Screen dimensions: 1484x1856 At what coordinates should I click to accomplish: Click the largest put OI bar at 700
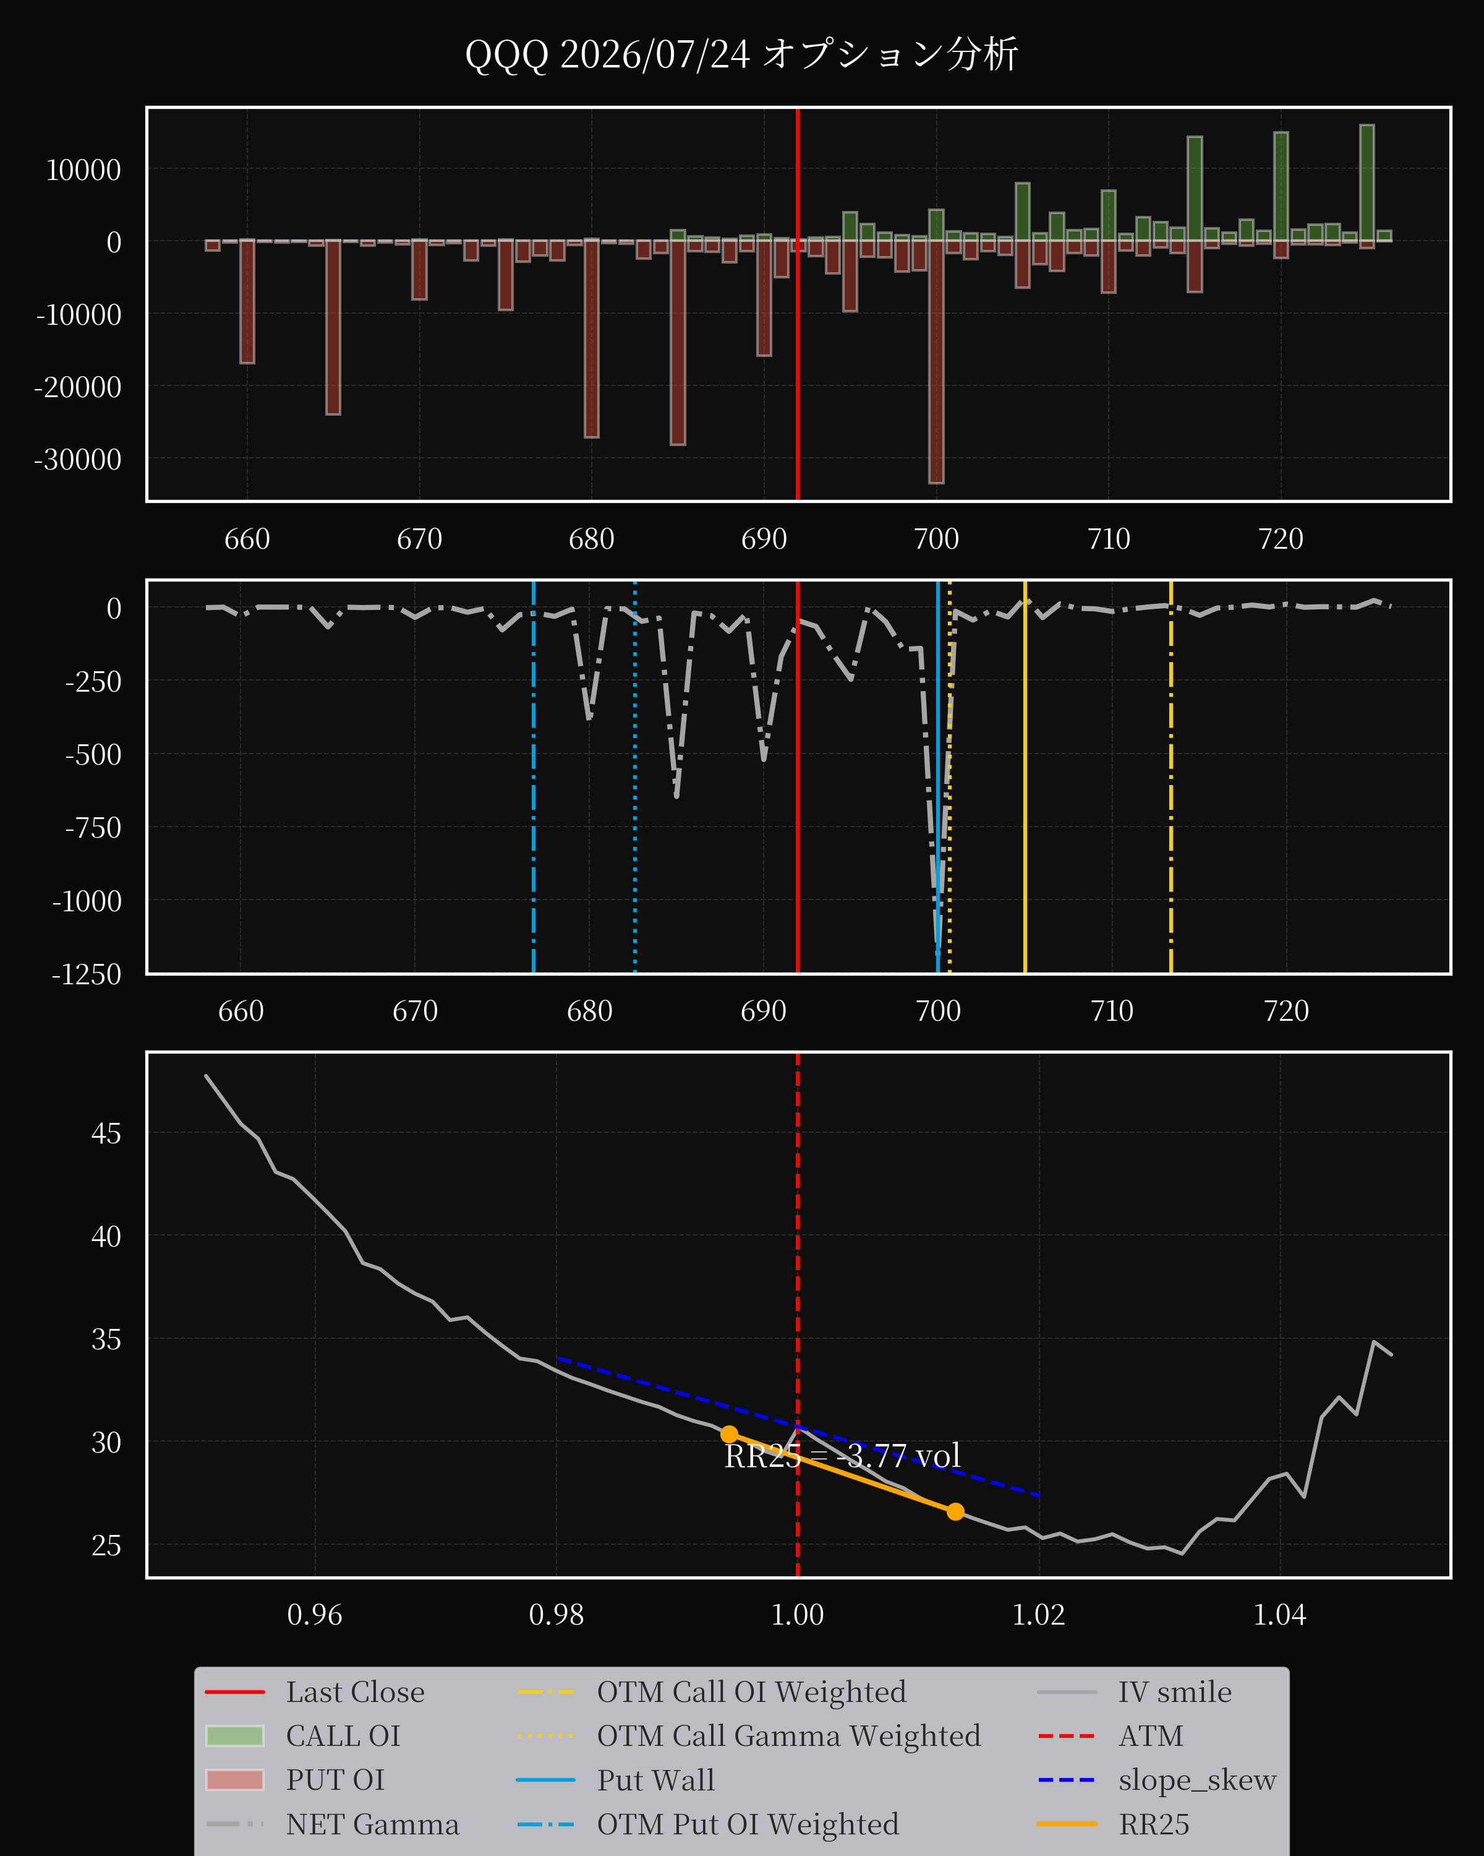pos(936,361)
